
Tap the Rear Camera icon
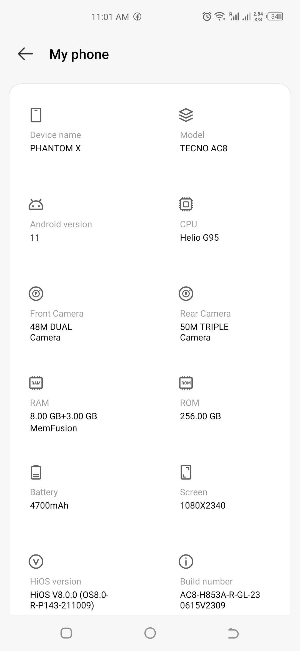tap(186, 294)
